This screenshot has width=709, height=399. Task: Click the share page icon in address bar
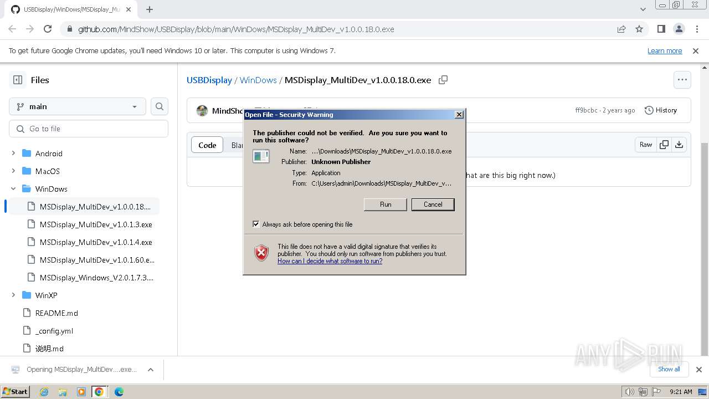pyautogui.click(x=621, y=29)
